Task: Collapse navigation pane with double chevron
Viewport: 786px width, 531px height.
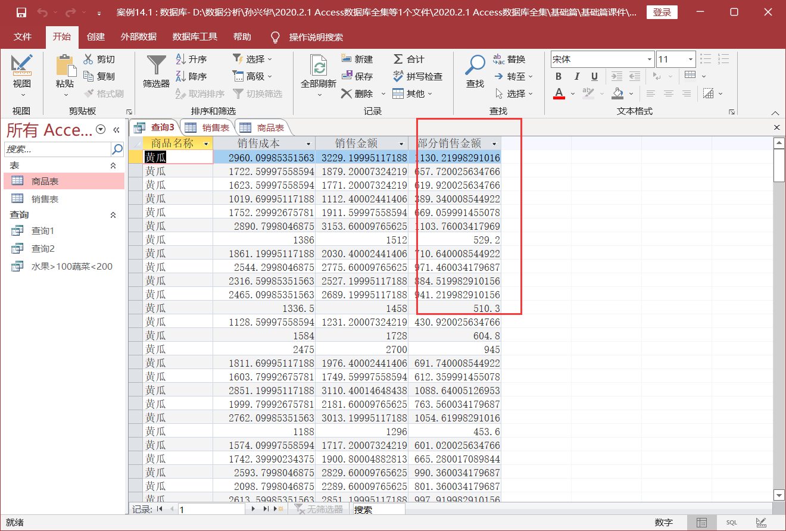Action: pyautogui.click(x=117, y=130)
